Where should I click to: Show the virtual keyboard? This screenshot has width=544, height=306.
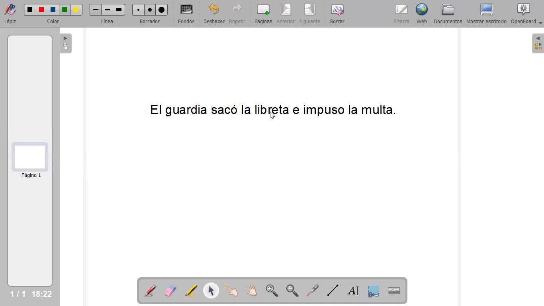(x=394, y=290)
